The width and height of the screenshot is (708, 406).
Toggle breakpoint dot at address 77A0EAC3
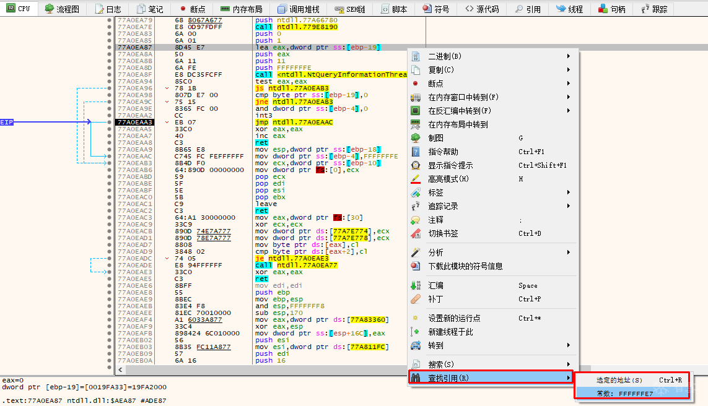[x=109, y=217]
